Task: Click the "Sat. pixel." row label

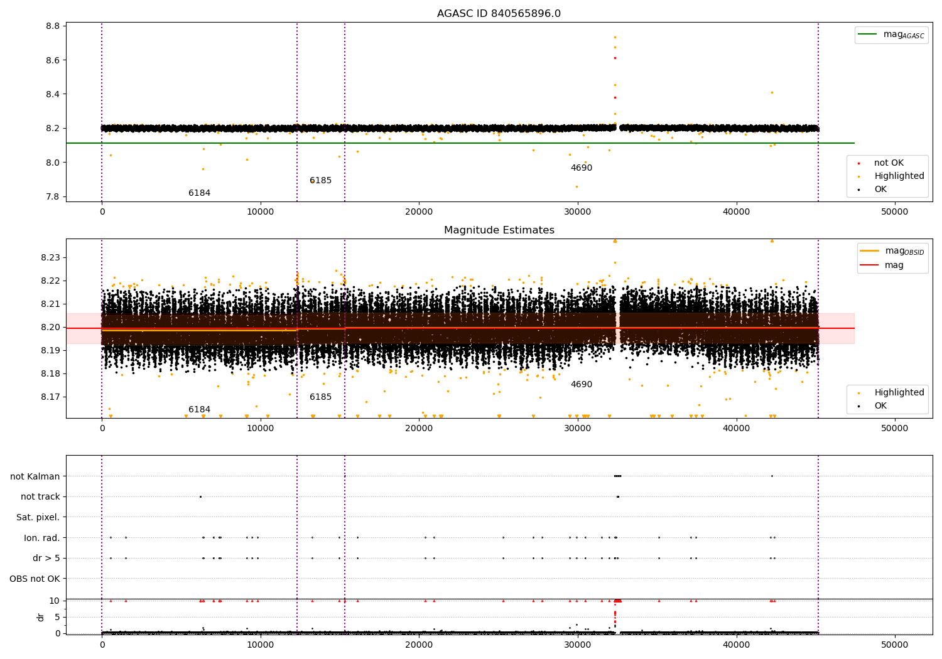Action: click(x=38, y=517)
